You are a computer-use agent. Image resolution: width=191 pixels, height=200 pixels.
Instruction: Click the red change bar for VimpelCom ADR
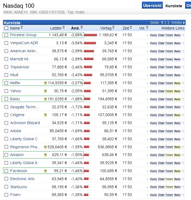pos(90,43)
